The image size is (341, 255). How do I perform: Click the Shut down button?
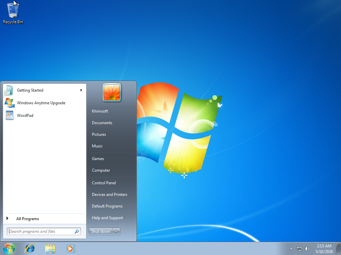101,231
